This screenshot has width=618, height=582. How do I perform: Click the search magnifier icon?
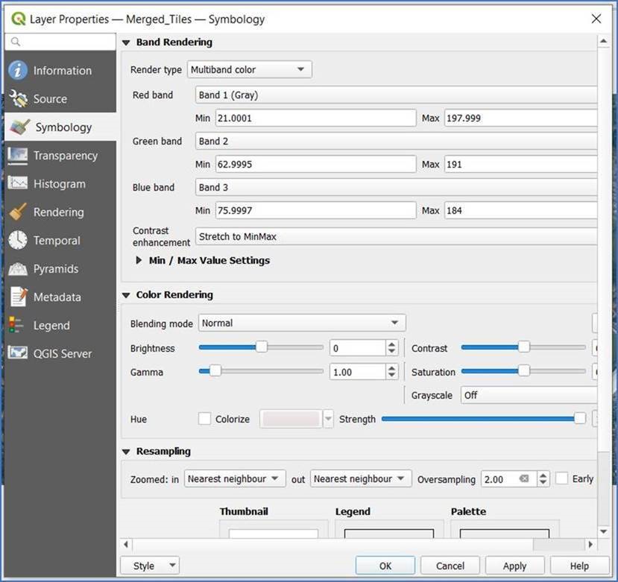tap(16, 42)
